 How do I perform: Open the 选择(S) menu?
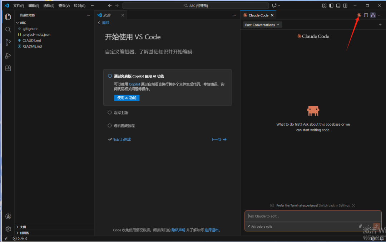coord(49,6)
